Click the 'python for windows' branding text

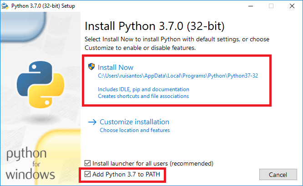pyautogui.click(x=31, y=163)
